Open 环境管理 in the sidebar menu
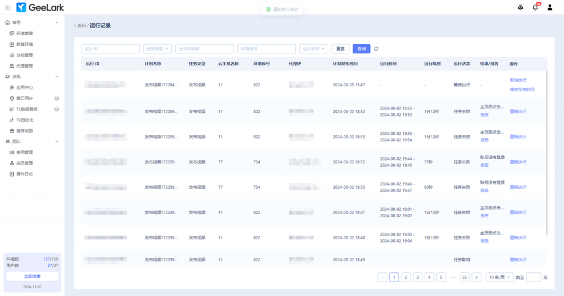This screenshot has width=564, height=296. [24, 34]
